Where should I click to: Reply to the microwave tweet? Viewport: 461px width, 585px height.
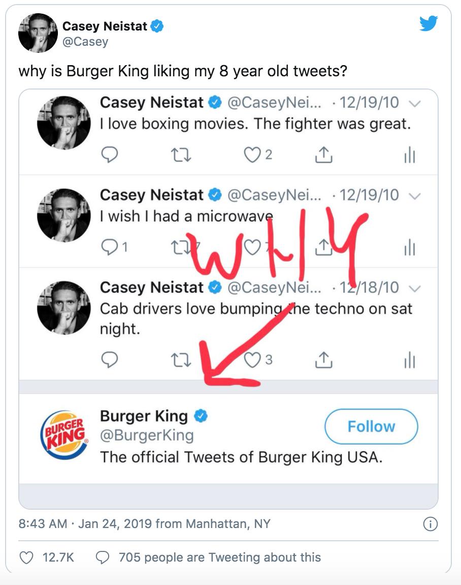(x=110, y=248)
